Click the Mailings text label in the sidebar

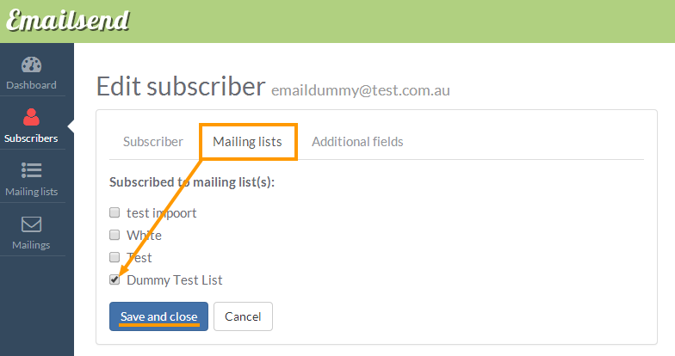(31, 245)
